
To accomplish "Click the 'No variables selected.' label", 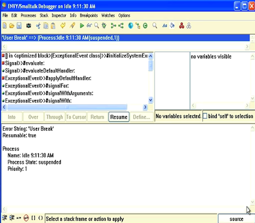I will (x=178, y=116).
